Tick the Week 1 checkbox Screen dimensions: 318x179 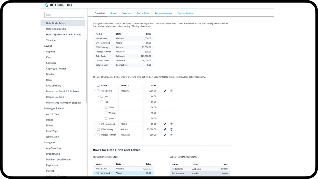[x=106, y=107]
